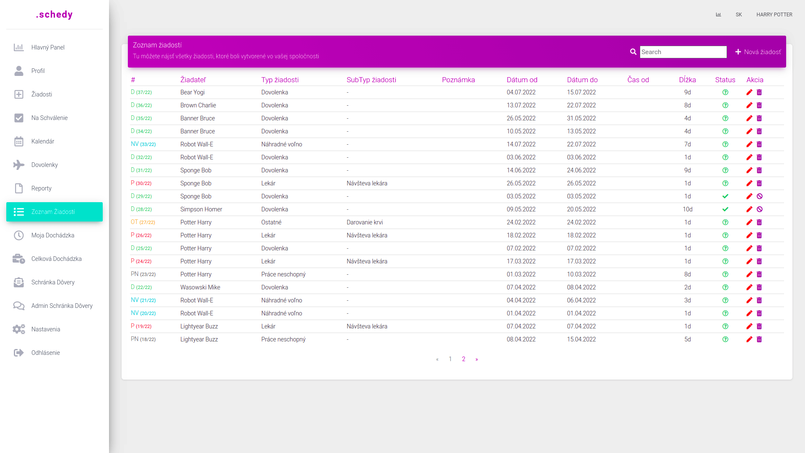Create a new request with Nová žiadosť
Viewport: 805px width, 453px height.
tap(758, 52)
